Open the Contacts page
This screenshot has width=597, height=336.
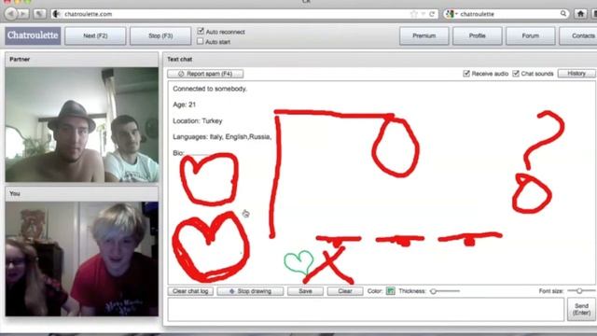tap(578, 35)
